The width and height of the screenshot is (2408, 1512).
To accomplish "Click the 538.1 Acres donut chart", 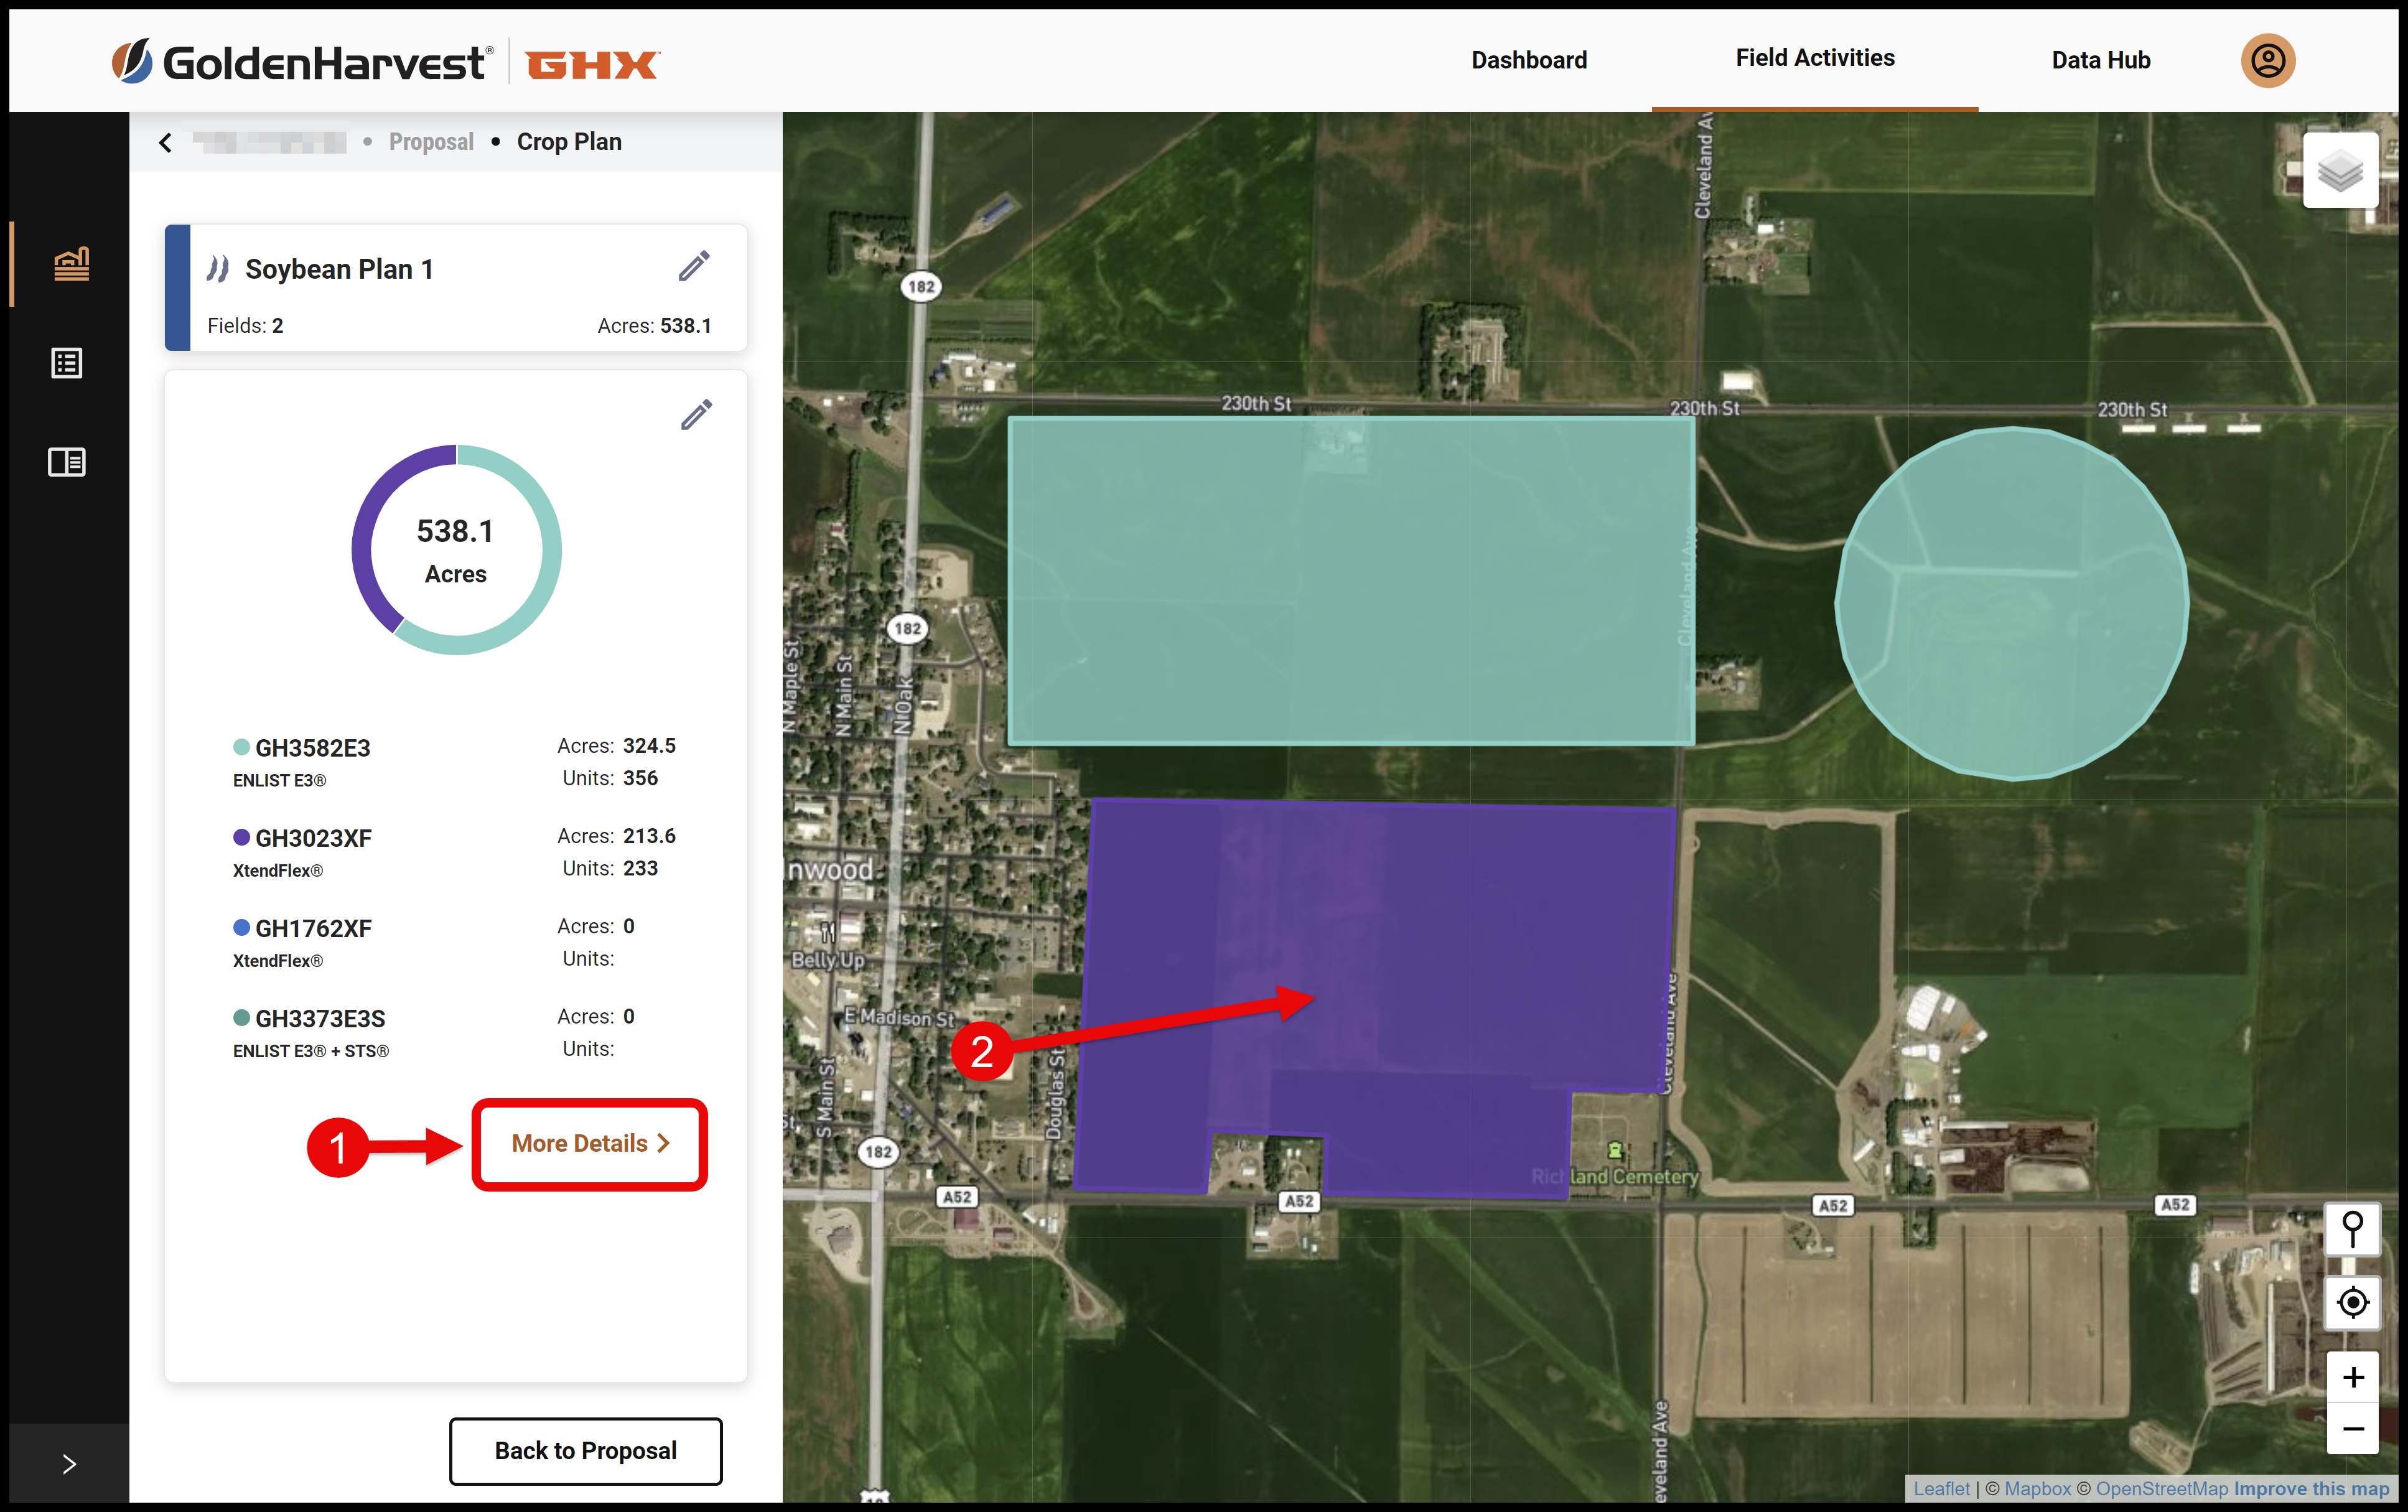I will (x=456, y=550).
